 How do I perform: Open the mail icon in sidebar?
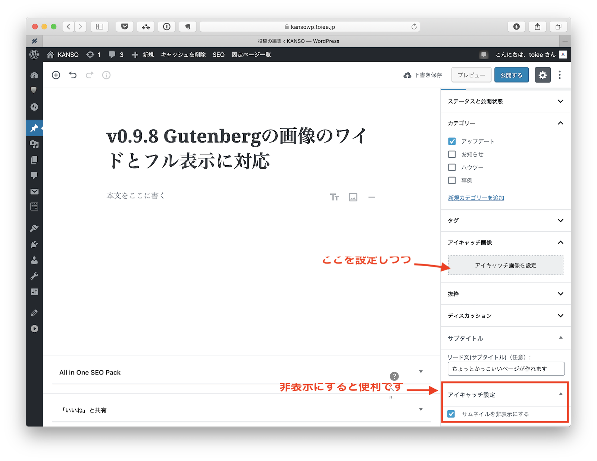(x=34, y=191)
